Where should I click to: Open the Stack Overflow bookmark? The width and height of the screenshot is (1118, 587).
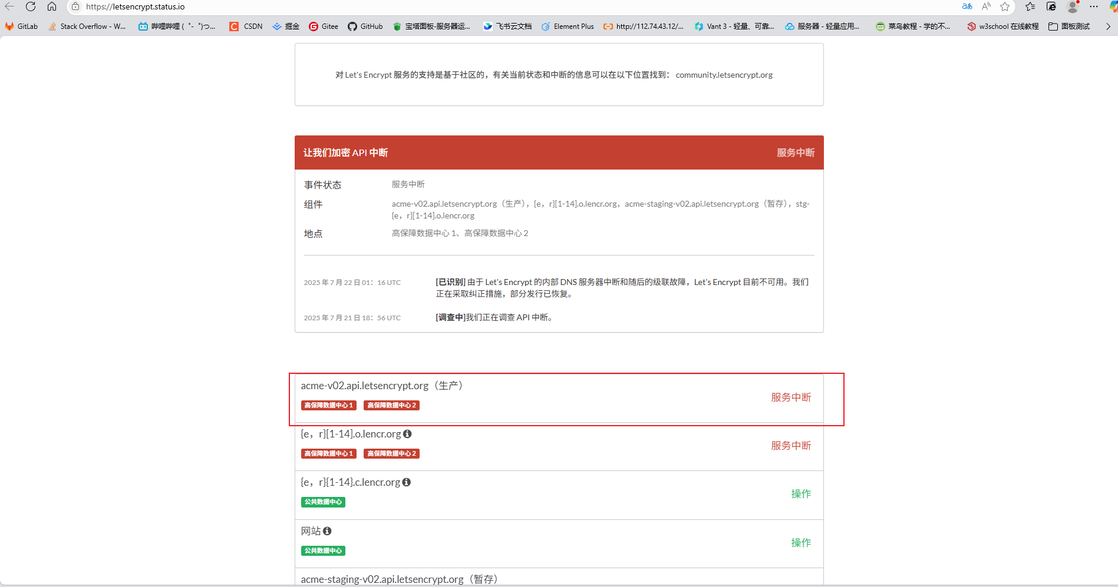coord(87,26)
